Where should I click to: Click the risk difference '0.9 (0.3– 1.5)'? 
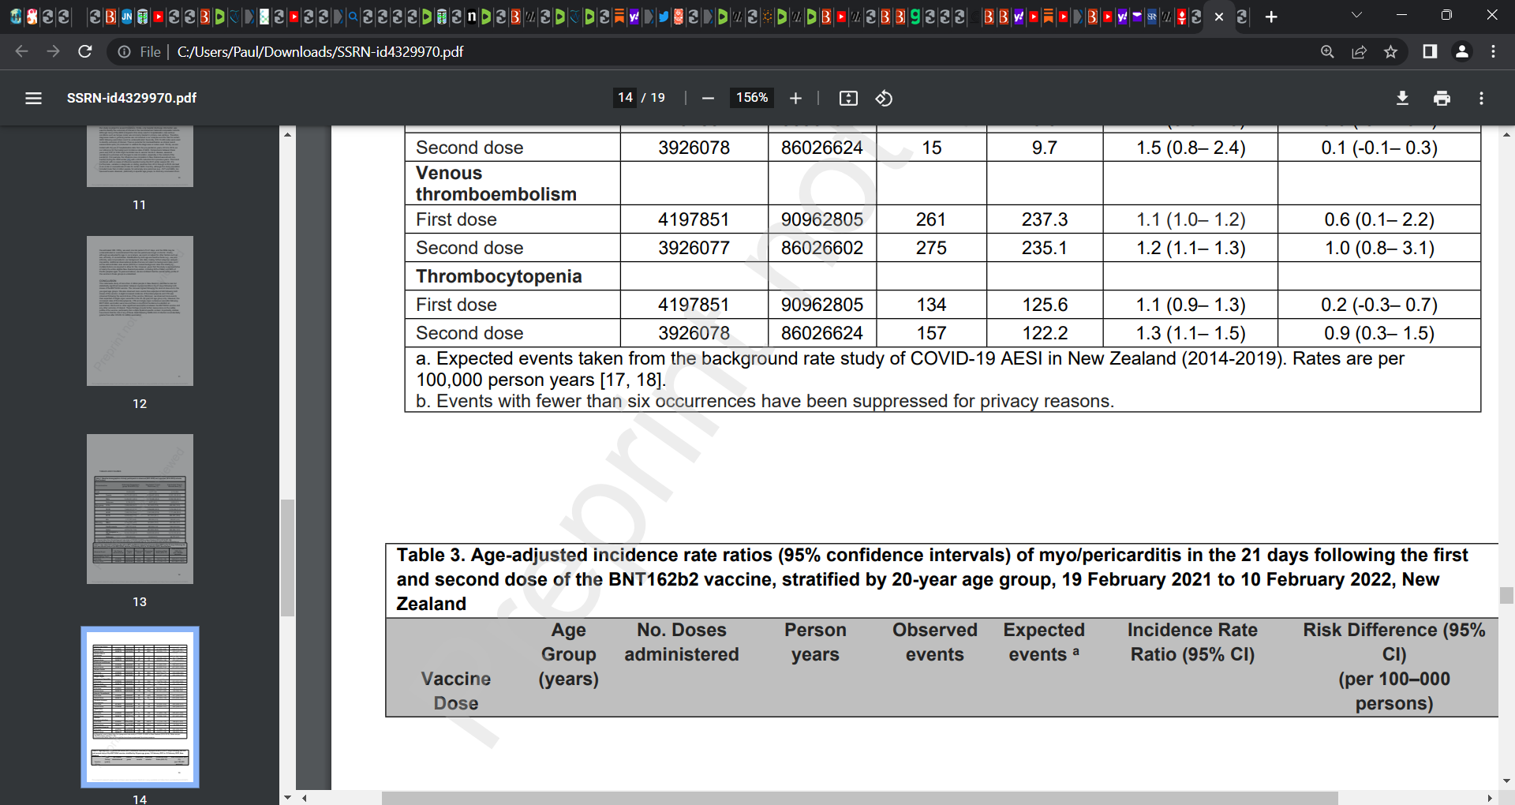point(1379,333)
